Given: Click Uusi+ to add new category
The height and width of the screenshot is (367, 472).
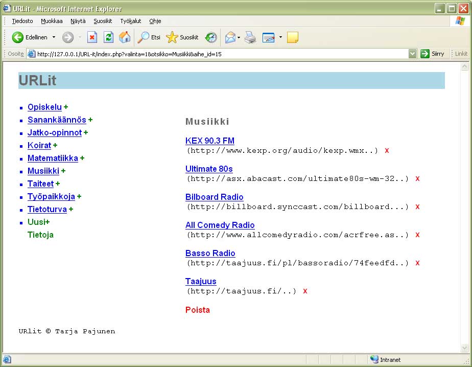Looking at the screenshot, I should [x=38, y=222].
